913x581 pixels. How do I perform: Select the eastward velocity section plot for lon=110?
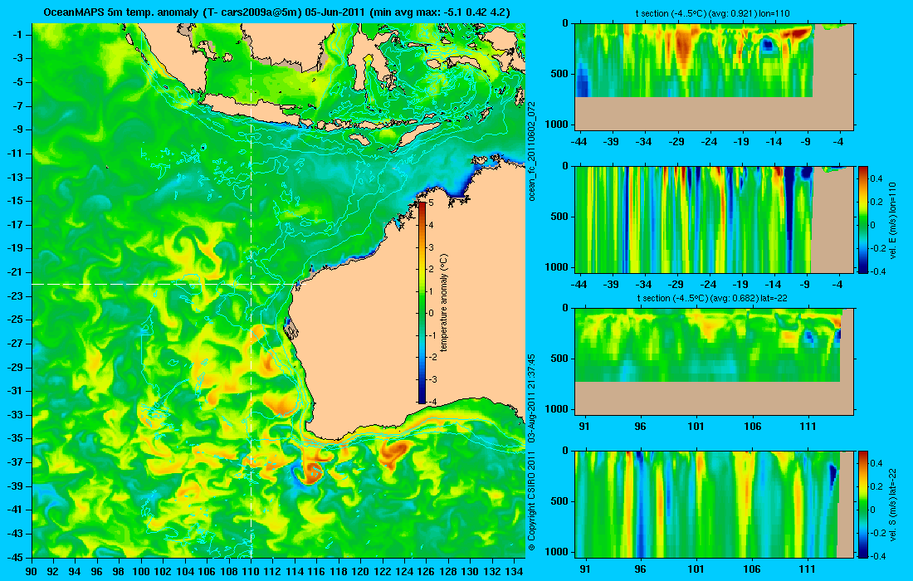(x=714, y=219)
